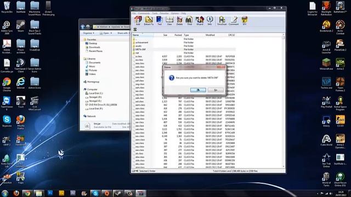Select Pictures library in Explorer sidebar
This screenshot has width=351, height=197.
click(x=91, y=70)
